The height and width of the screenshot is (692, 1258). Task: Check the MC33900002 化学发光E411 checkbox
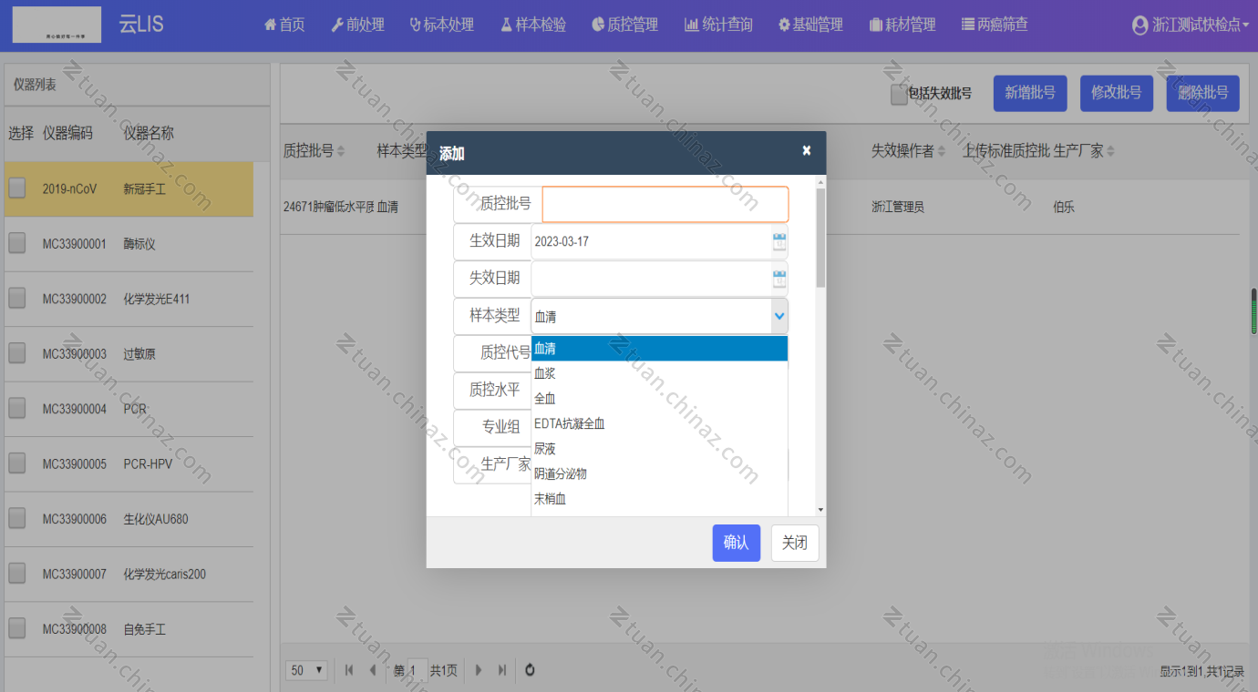point(17,299)
